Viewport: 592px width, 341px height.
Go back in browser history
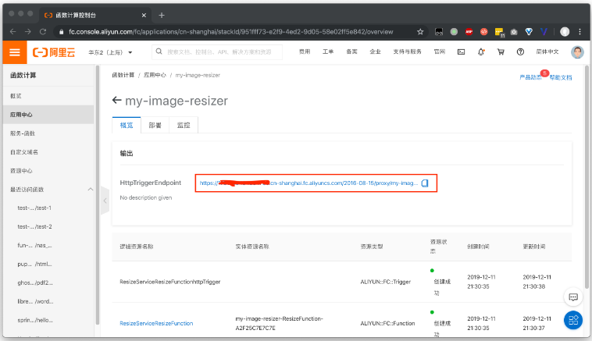click(x=12, y=32)
